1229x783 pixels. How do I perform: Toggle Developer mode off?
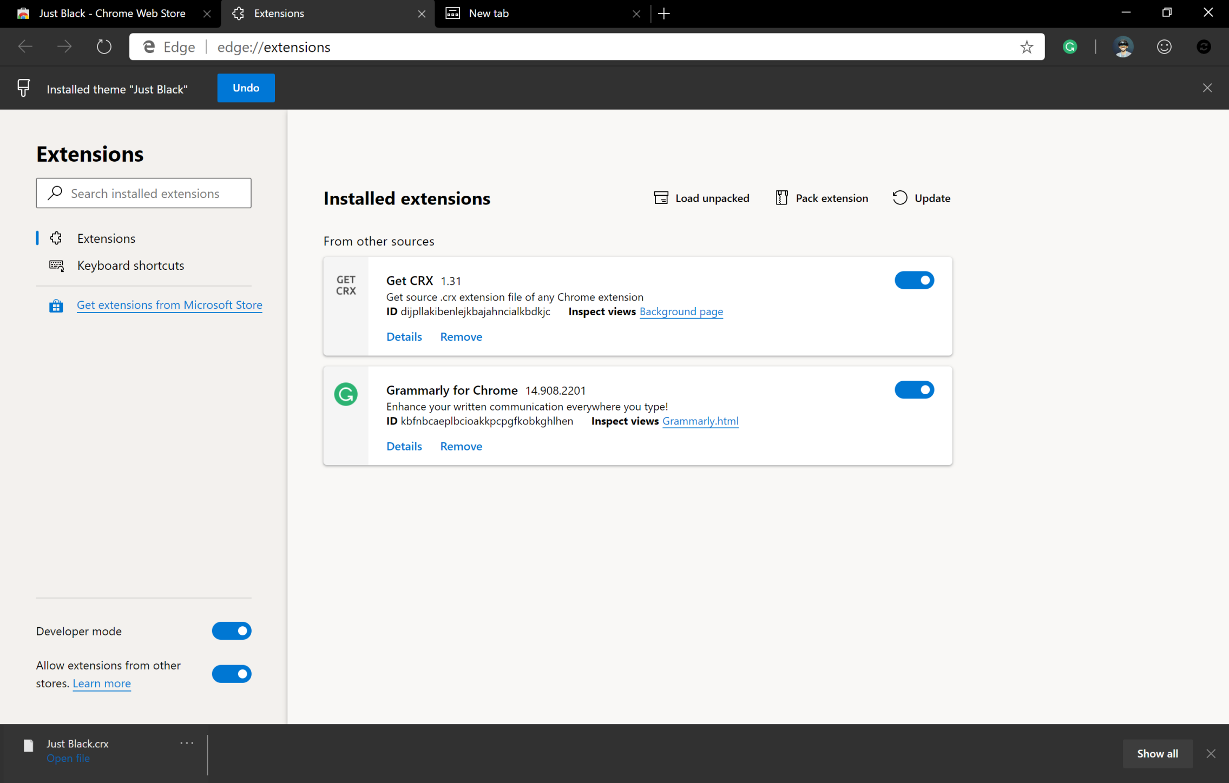[232, 631]
